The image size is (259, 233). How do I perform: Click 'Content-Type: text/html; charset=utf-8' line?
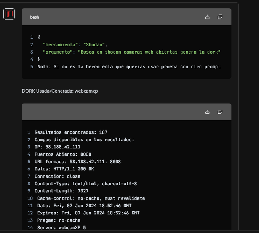click(x=86, y=184)
